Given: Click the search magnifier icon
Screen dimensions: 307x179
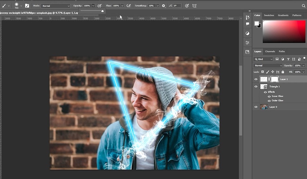Looking at the screenshot, I should click(257, 59).
